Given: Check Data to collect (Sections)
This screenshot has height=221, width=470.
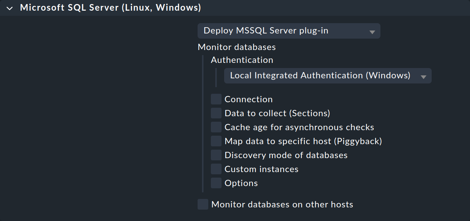Looking at the screenshot, I should point(216,113).
